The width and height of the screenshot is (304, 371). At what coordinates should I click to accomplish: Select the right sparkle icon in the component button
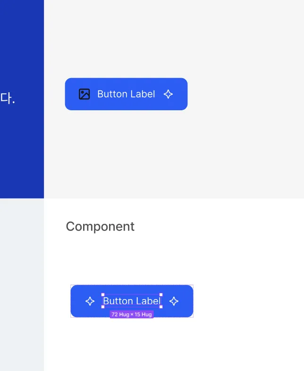[x=174, y=301]
